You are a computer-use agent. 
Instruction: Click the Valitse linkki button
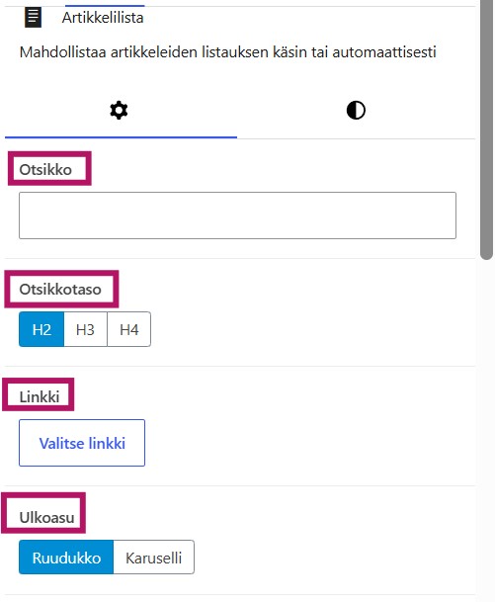pos(82,443)
